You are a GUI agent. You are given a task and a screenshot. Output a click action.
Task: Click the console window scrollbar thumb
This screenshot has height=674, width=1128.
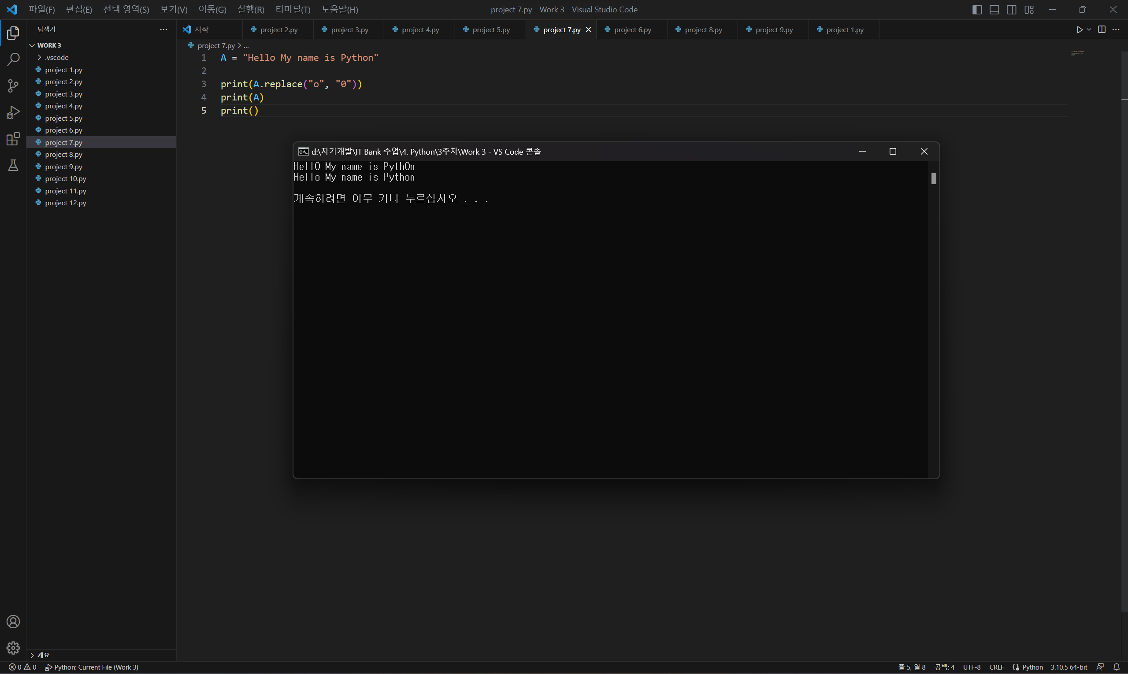point(934,178)
